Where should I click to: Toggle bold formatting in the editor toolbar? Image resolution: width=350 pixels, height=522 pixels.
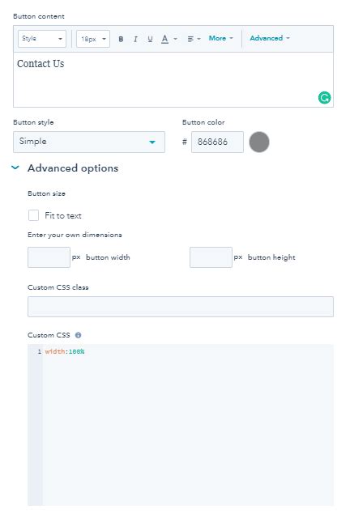click(121, 39)
